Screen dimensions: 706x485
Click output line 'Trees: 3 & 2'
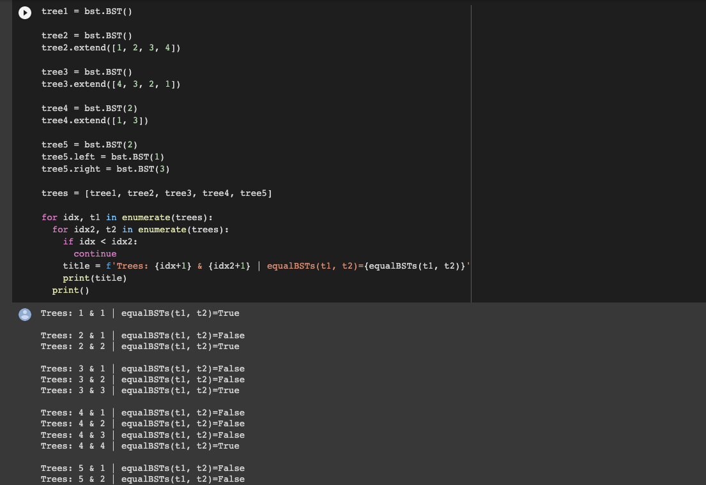pos(142,380)
